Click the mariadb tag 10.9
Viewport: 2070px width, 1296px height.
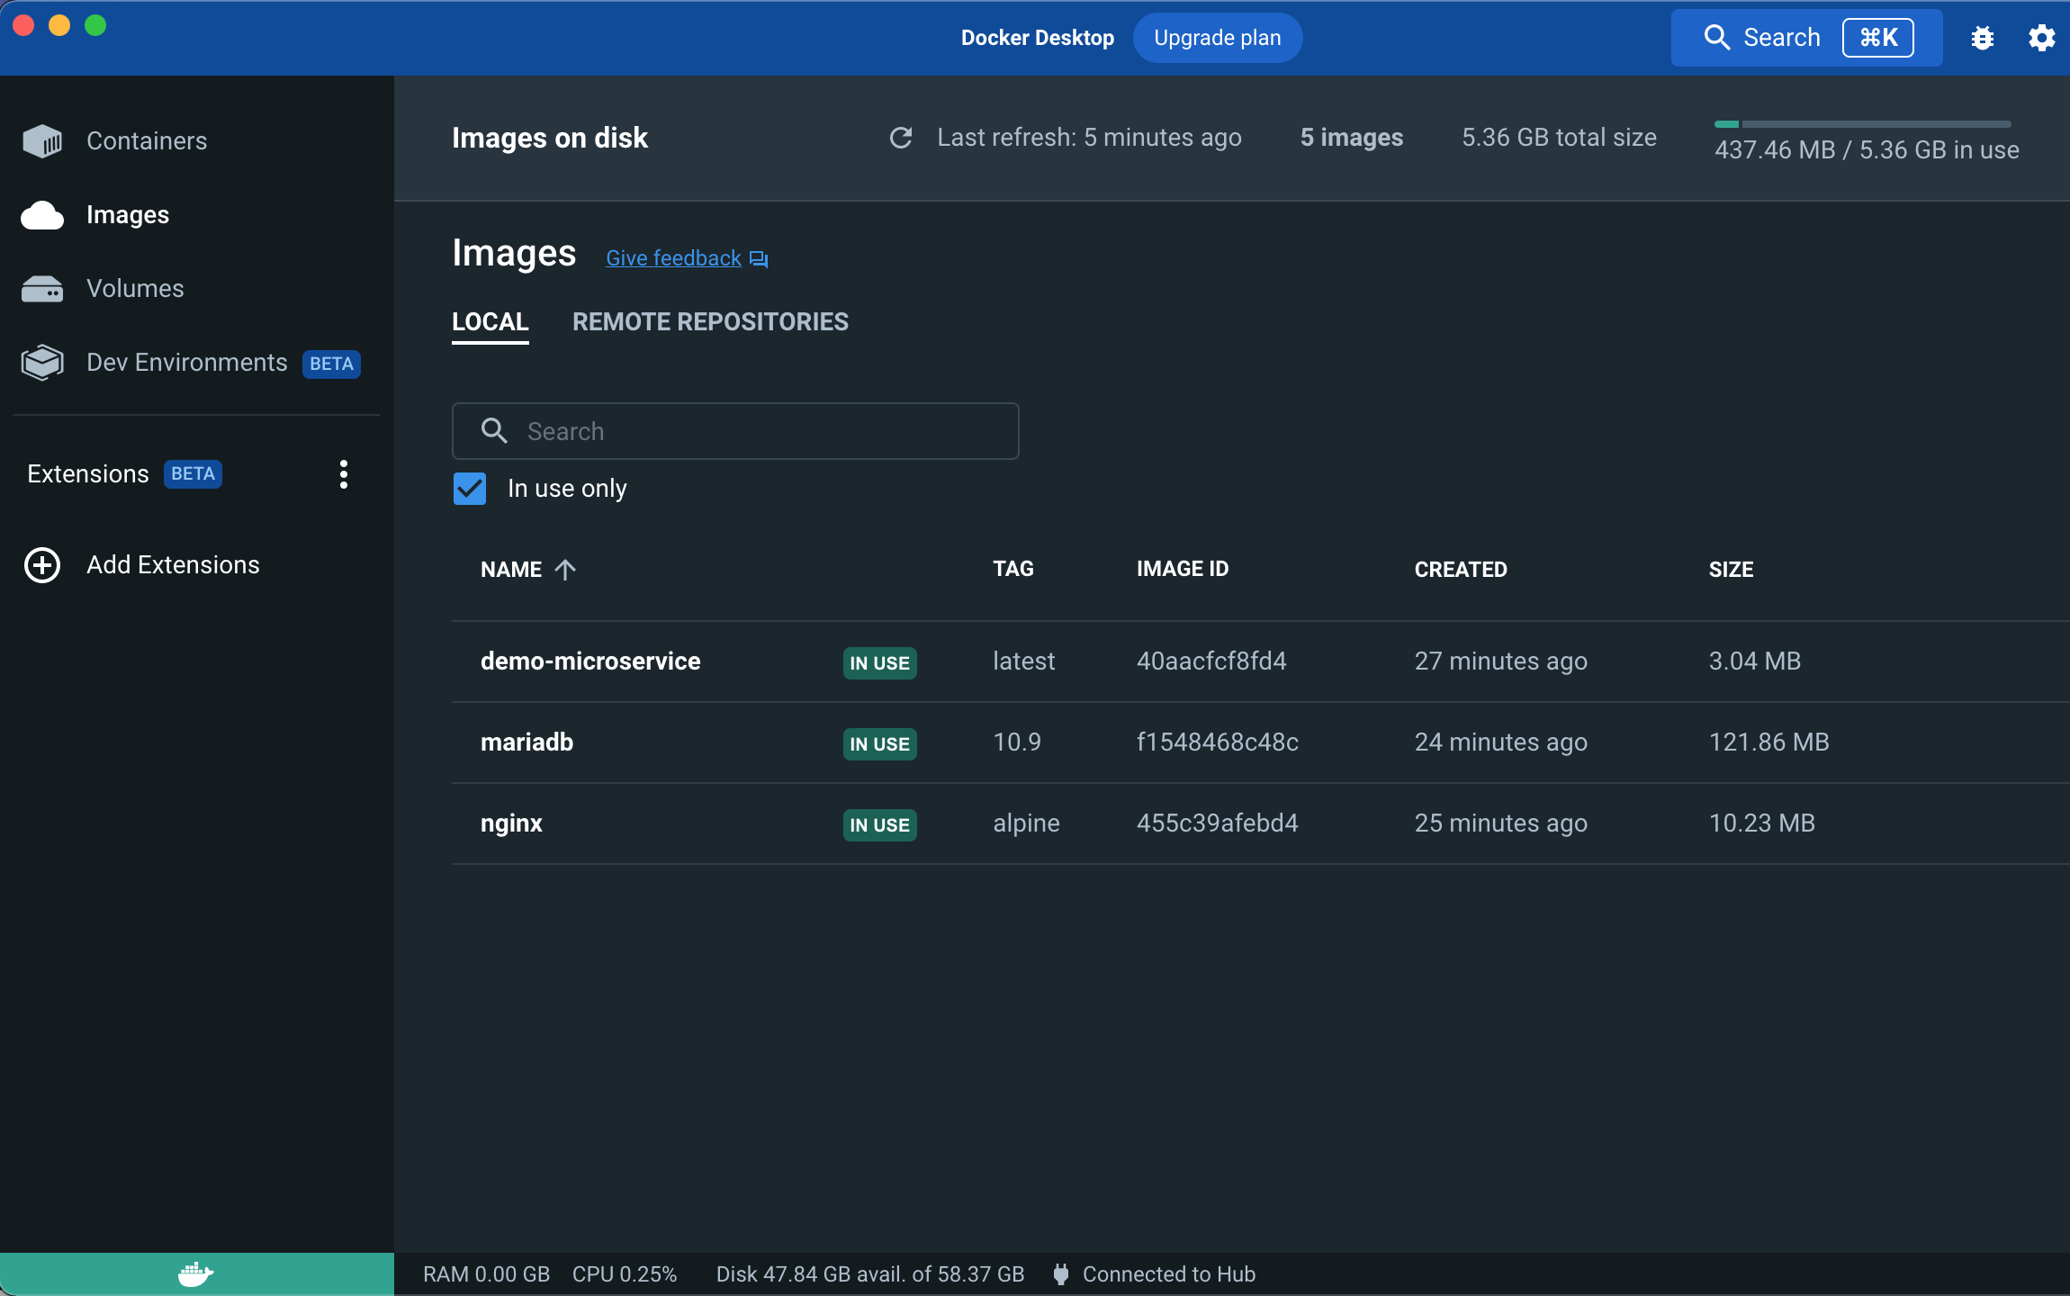click(x=1017, y=742)
